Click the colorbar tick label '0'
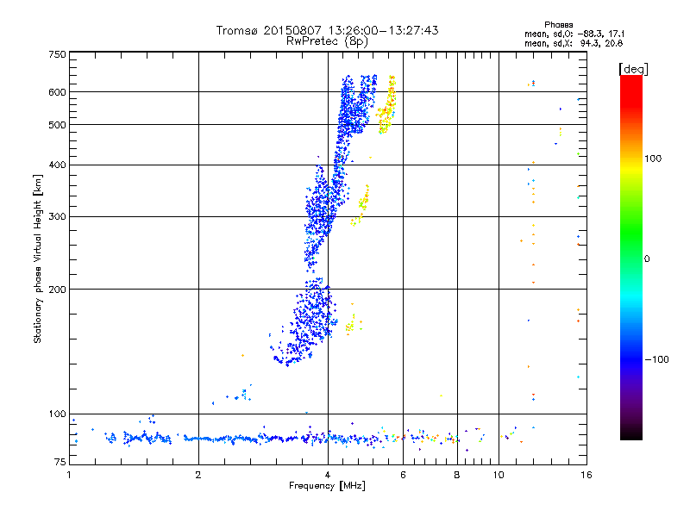The height and width of the screenshot is (517, 690). [x=647, y=259]
